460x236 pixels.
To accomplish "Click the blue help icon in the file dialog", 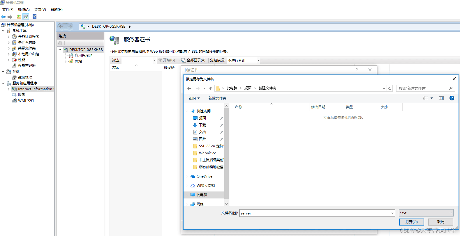I will pyautogui.click(x=452, y=98).
